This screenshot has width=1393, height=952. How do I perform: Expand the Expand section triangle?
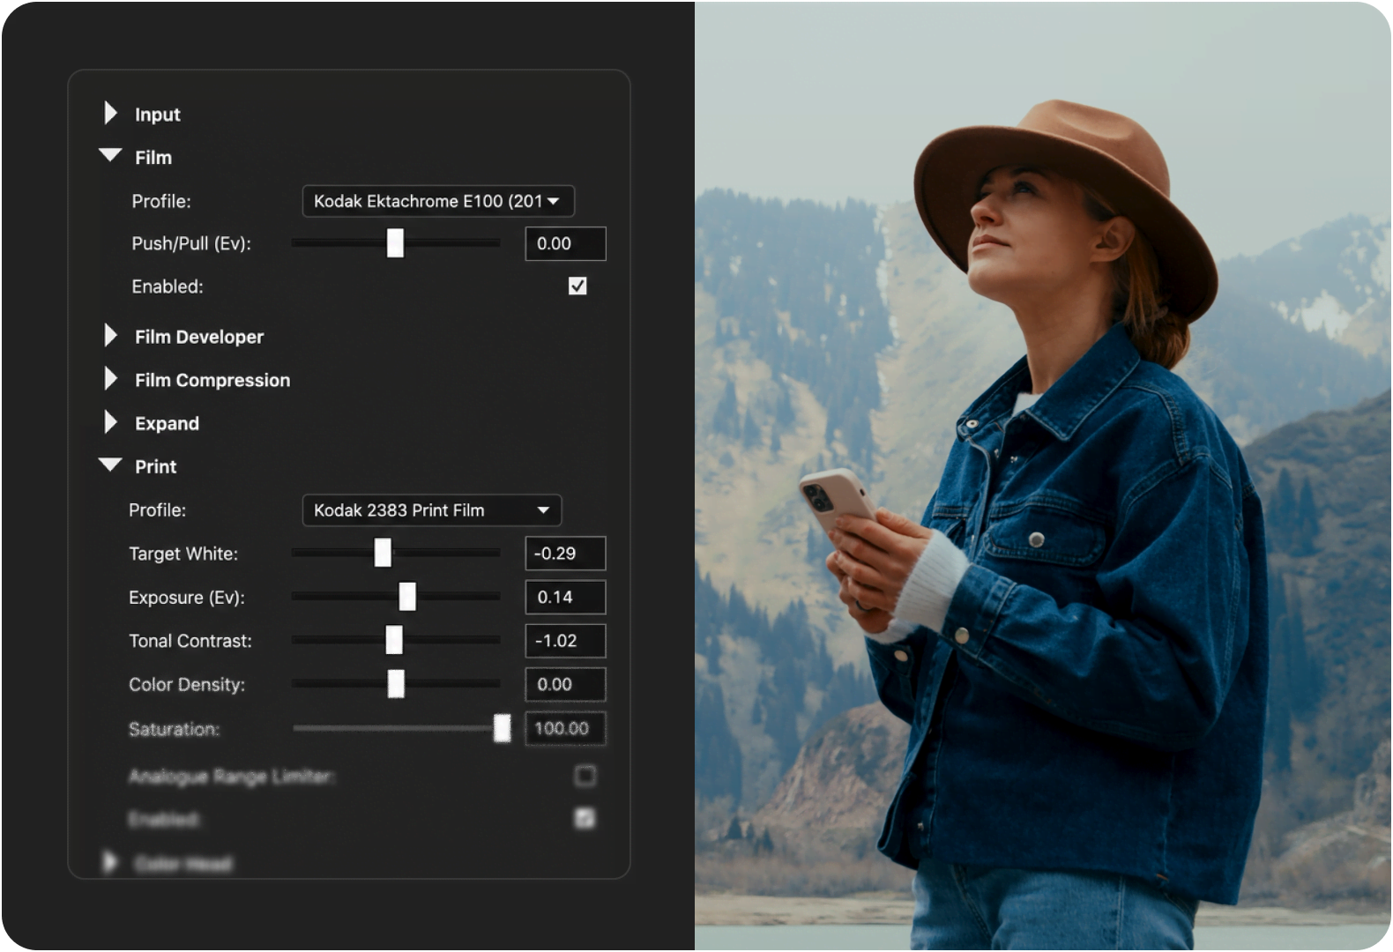click(110, 421)
